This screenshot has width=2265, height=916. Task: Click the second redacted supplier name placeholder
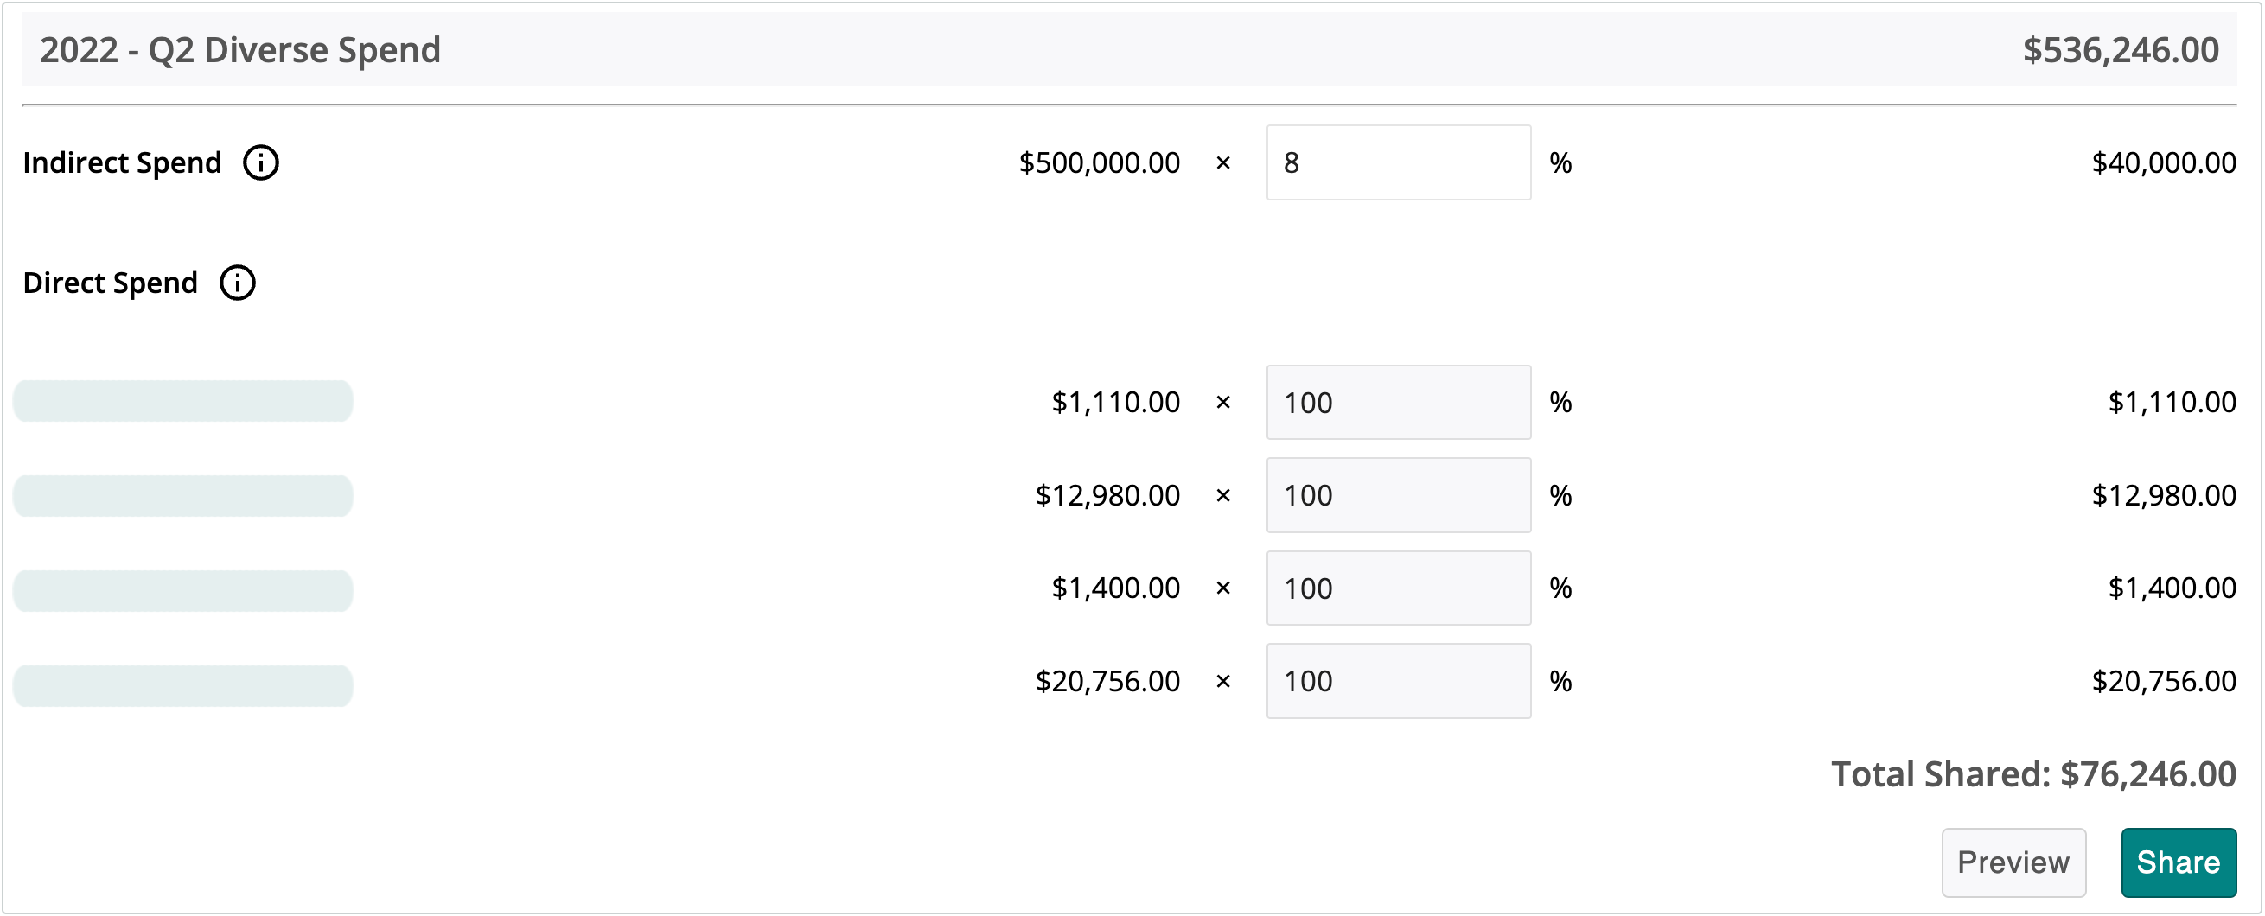tap(183, 496)
